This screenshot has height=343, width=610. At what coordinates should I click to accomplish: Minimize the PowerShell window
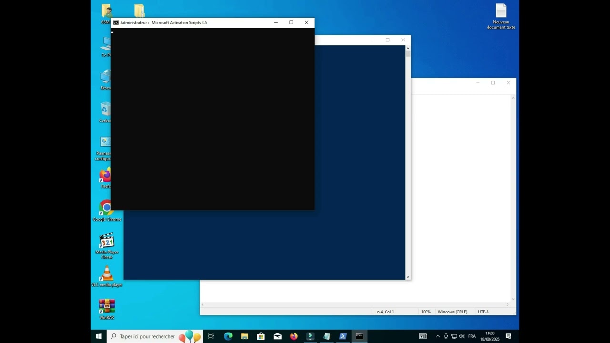click(x=373, y=40)
